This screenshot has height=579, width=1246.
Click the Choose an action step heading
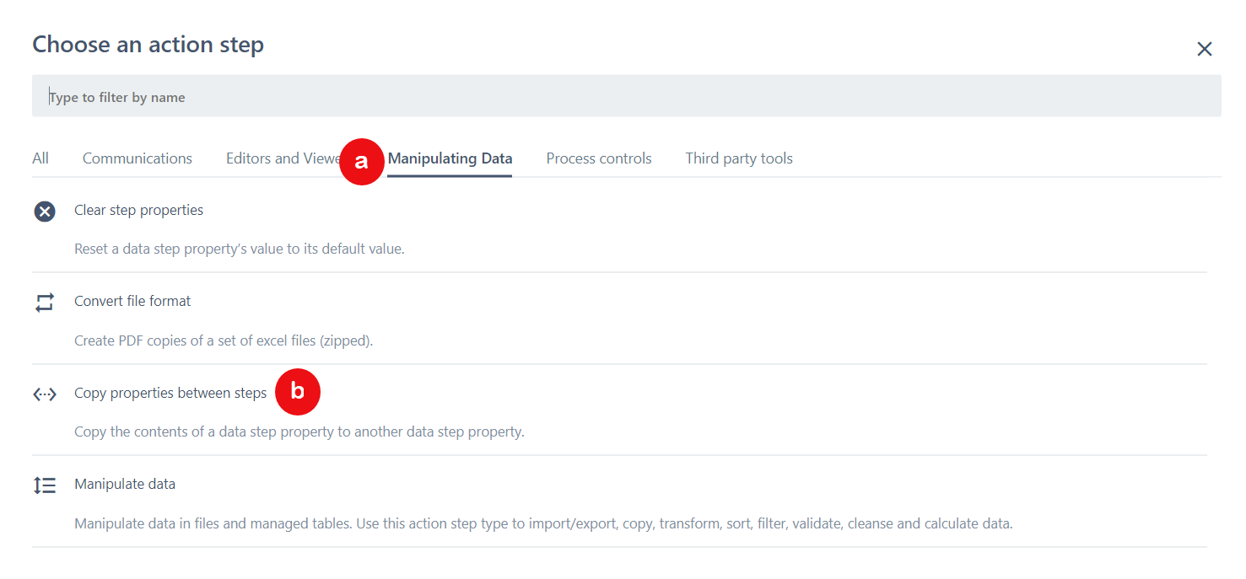(x=148, y=45)
